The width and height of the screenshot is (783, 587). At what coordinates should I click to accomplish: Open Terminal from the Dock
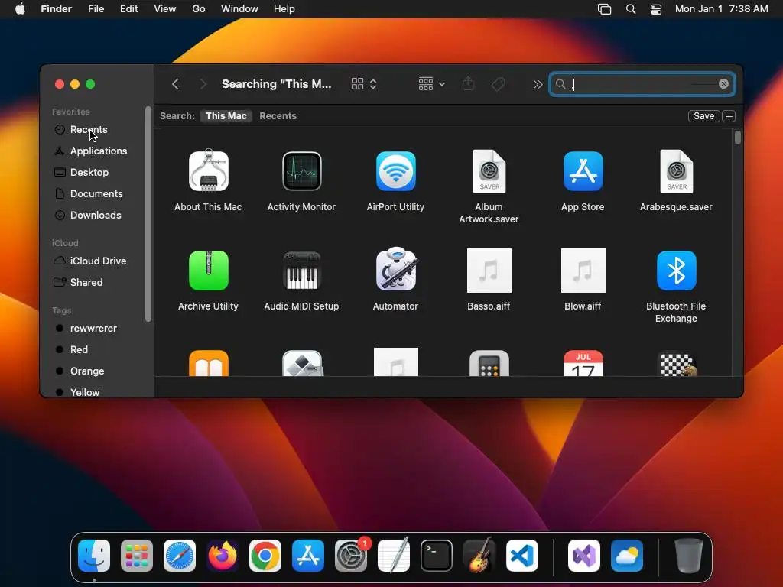tap(437, 556)
